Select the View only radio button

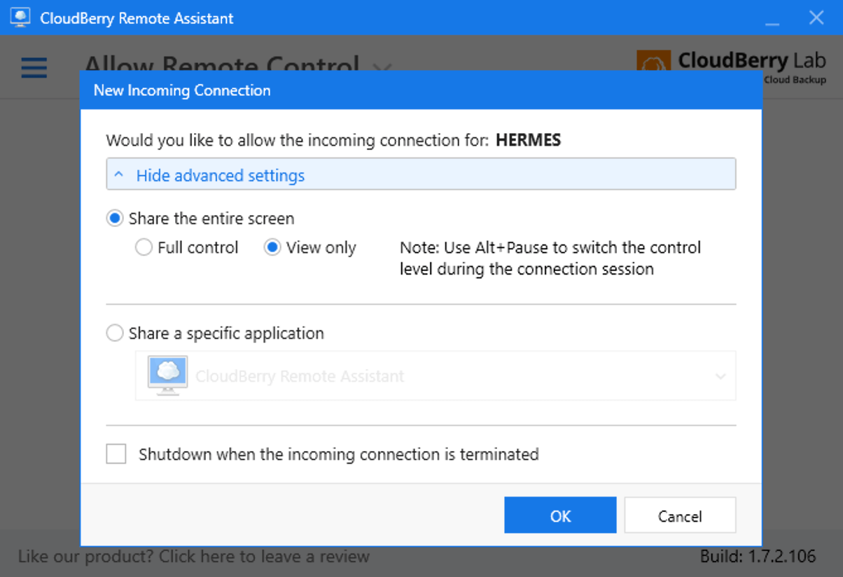[x=272, y=248]
